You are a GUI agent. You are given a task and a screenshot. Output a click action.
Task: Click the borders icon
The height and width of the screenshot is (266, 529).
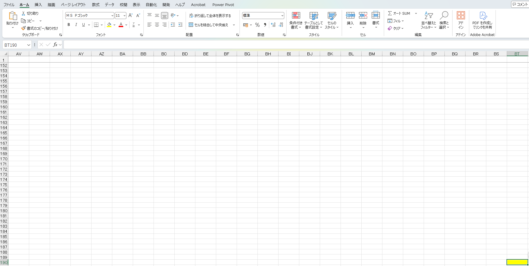tap(96, 25)
